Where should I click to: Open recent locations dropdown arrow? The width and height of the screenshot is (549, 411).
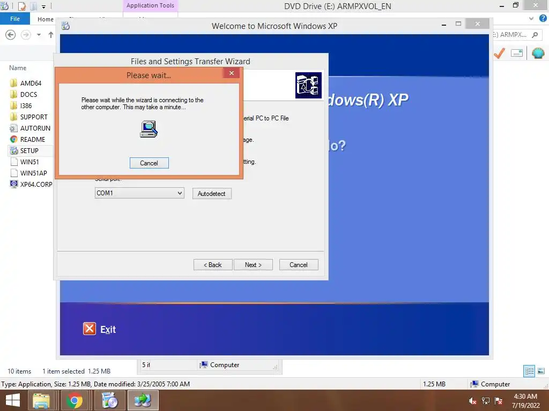(x=39, y=35)
